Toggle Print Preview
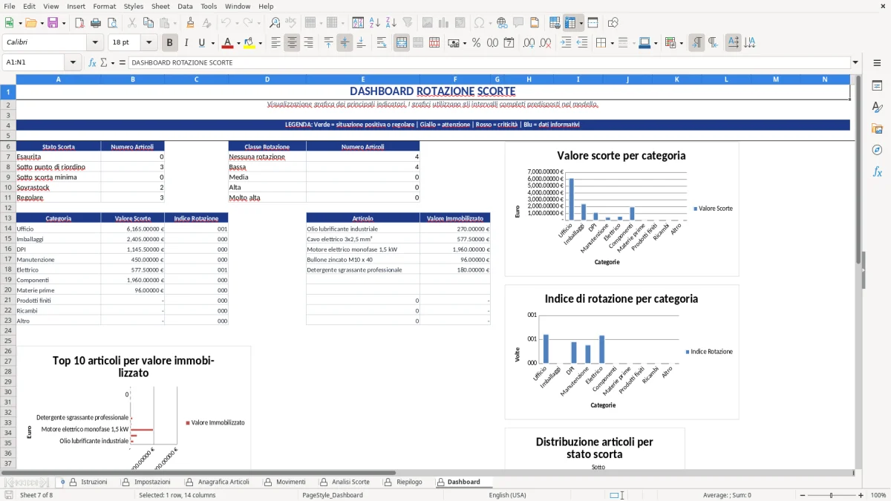Screen dimensions: 891x501 click(x=112, y=23)
